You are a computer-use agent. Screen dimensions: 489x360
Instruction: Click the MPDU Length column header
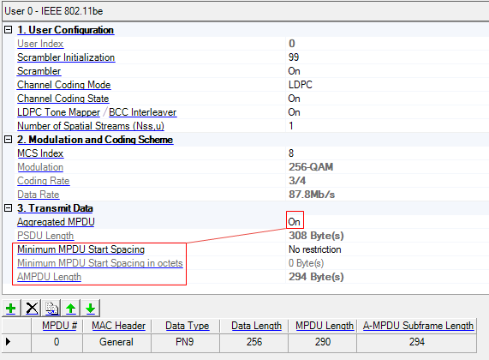coord(325,326)
